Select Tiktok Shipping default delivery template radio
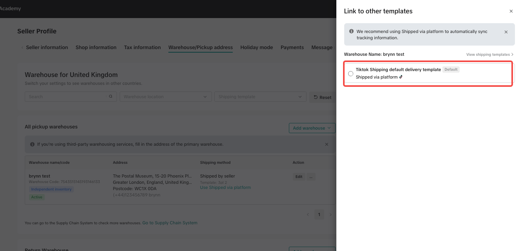Image resolution: width=522 pixels, height=251 pixels. [x=350, y=74]
